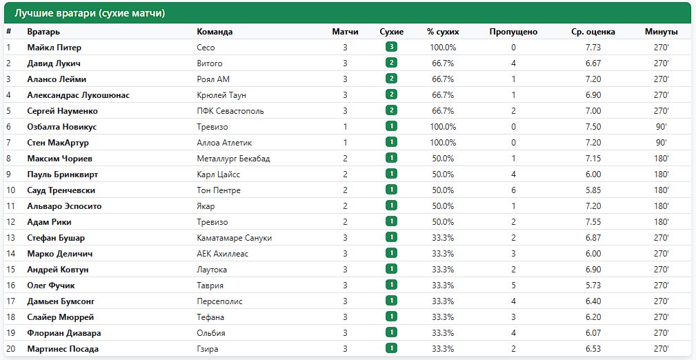
Task: Sort by the Ср. оценка column
Action: click(x=593, y=32)
